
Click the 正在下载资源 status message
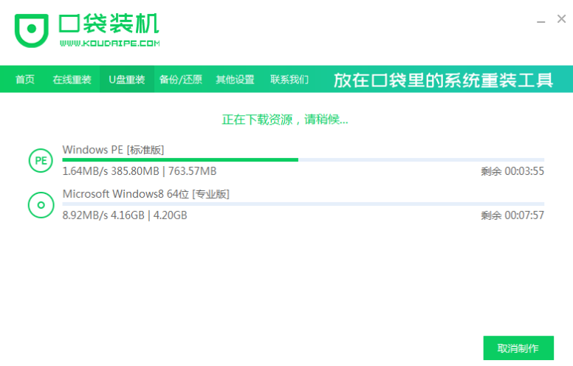pyautogui.click(x=285, y=119)
